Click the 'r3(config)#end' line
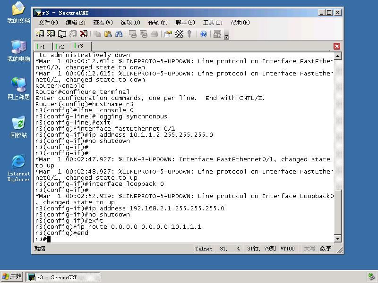This screenshot has width=378, height=283. pyautogui.click(x=62, y=233)
